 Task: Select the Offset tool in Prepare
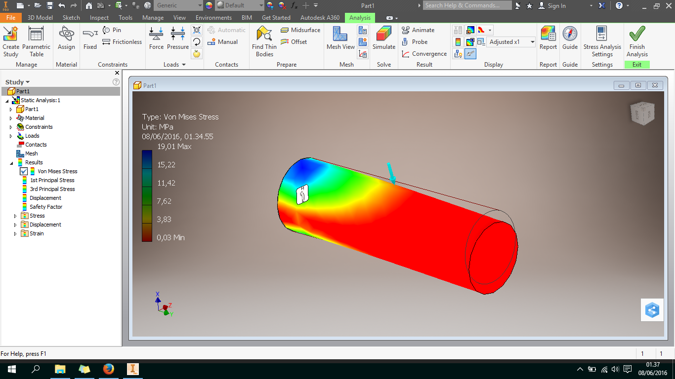click(x=294, y=42)
